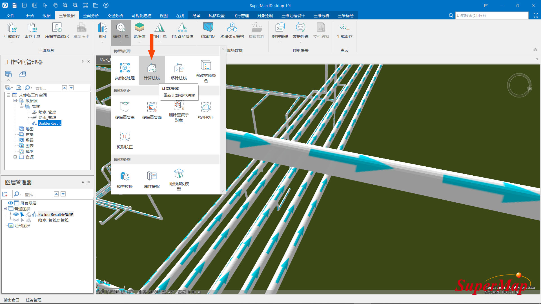This screenshot has height=304, width=541.
Task: Click the 功能搜索 search input field
Action: (x=491, y=16)
